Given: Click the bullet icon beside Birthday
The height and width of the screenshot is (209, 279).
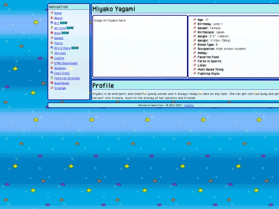Looking at the screenshot, I should (x=195, y=24).
